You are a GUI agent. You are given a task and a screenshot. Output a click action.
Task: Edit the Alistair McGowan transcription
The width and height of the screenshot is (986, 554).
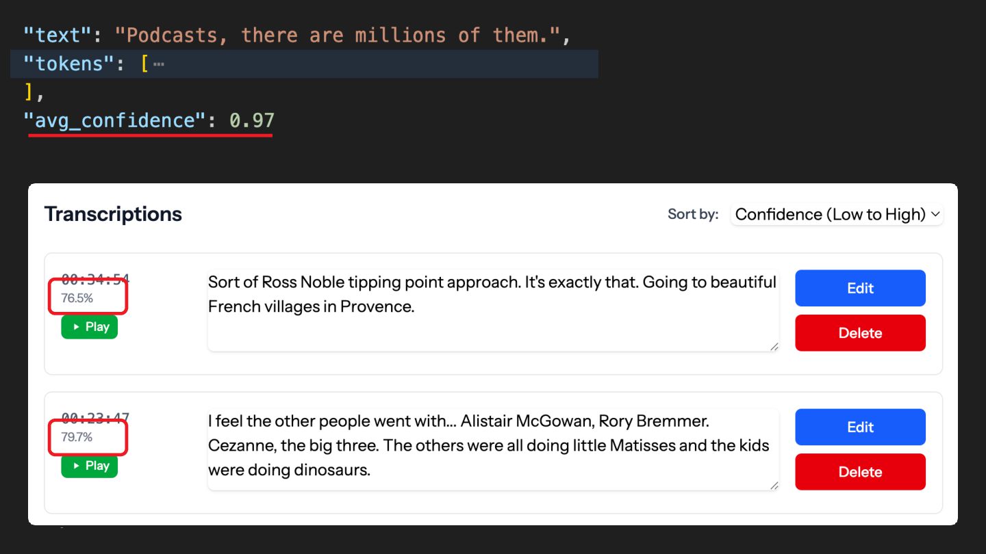[x=860, y=427]
